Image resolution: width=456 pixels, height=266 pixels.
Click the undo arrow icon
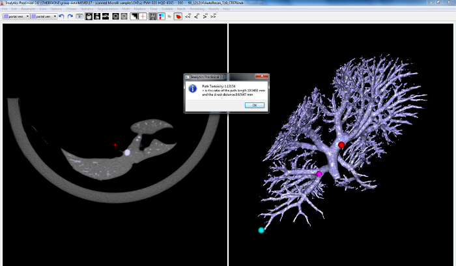pyautogui.click(x=61, y=16)
